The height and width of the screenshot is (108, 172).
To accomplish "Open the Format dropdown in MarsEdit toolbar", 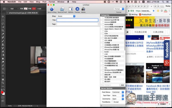I will point(119,9).
